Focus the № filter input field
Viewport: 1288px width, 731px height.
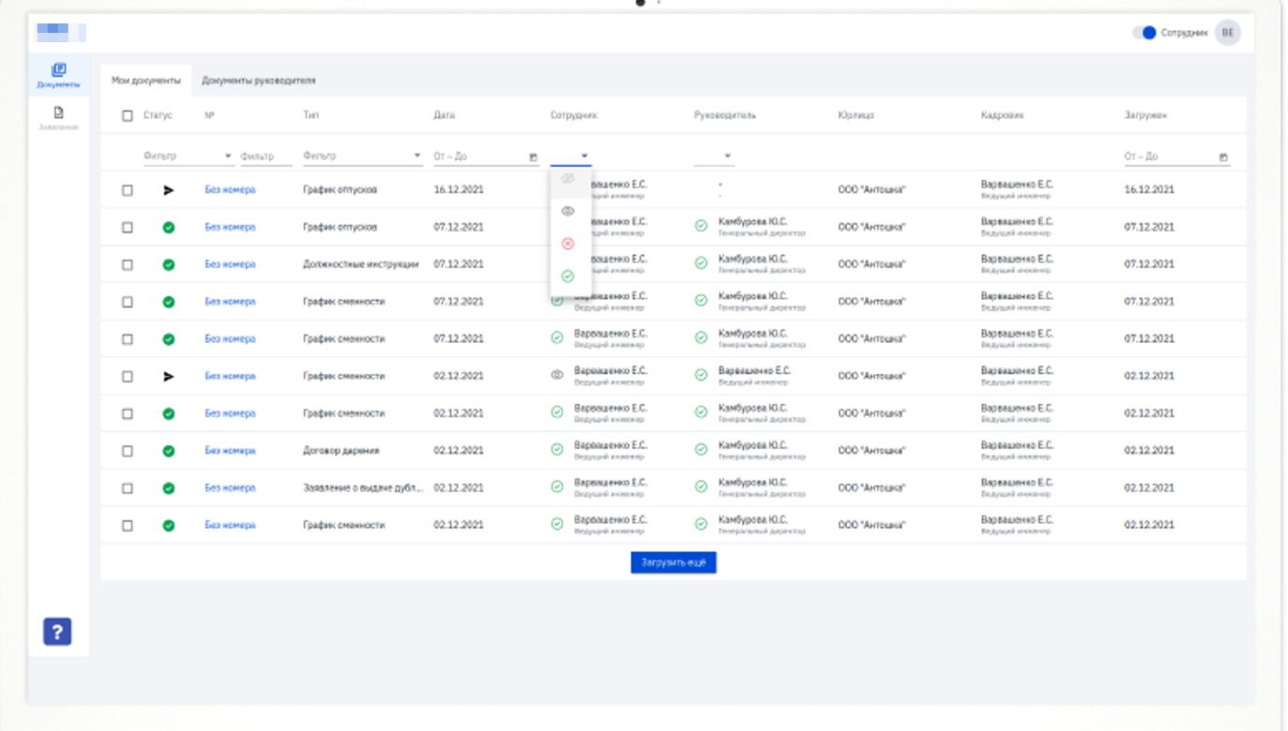coord(265,157)
